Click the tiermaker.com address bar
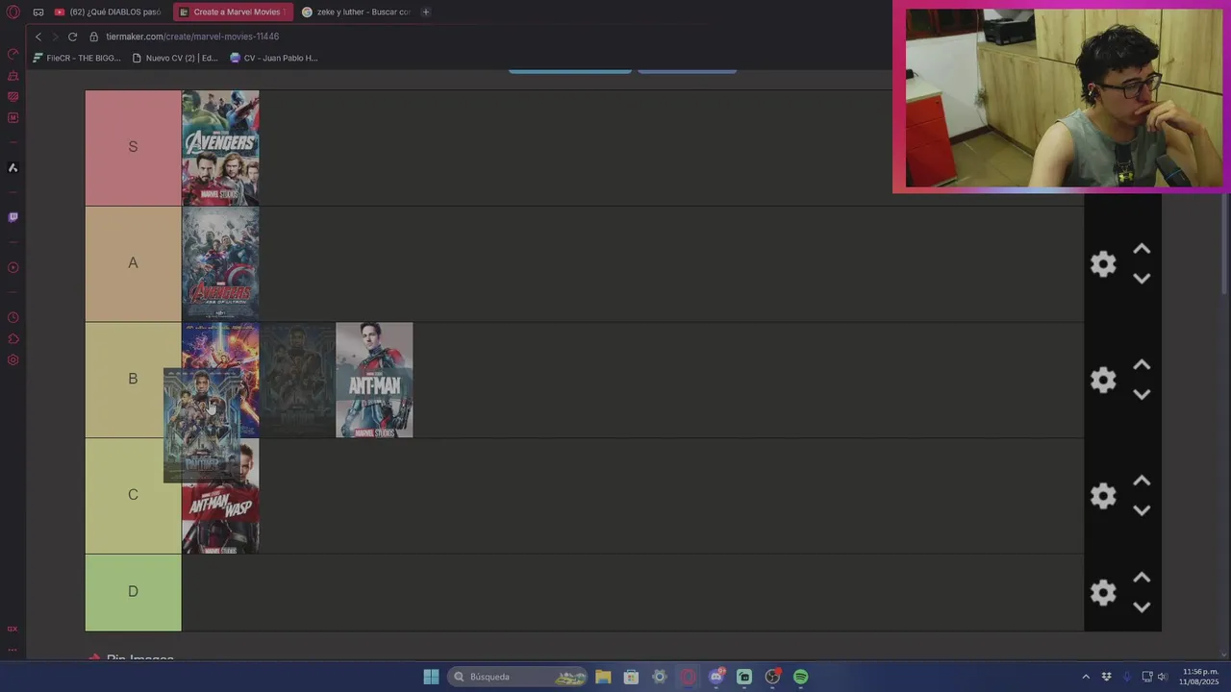The image size is (1231, 692). coord(192,37)
